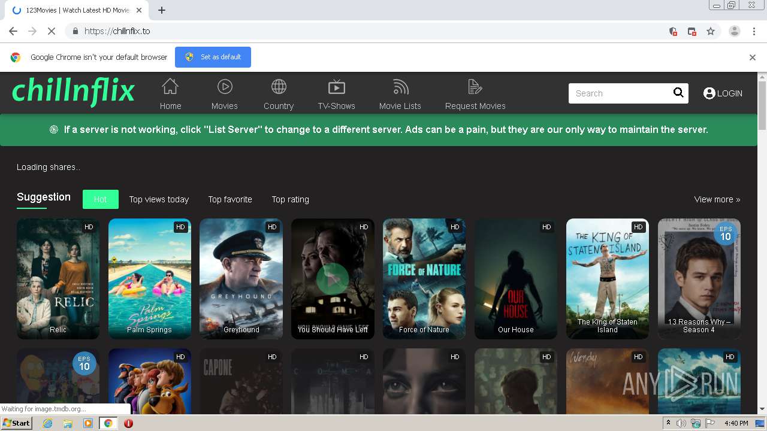The height and width of the screenshot is (431, 767).
Task: Open The King of Staten Island poster
Action: click(x=608, y=278)
